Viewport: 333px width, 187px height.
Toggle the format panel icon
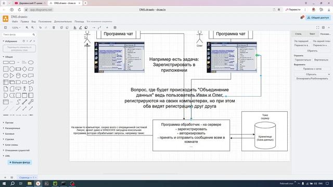(x=323, y=28)
